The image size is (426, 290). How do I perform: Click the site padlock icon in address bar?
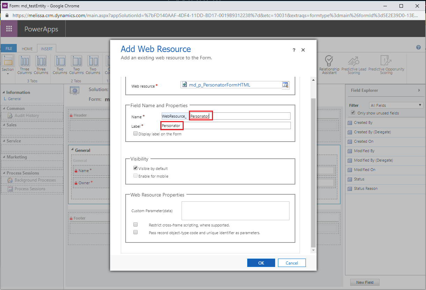(x=7, y=15)
